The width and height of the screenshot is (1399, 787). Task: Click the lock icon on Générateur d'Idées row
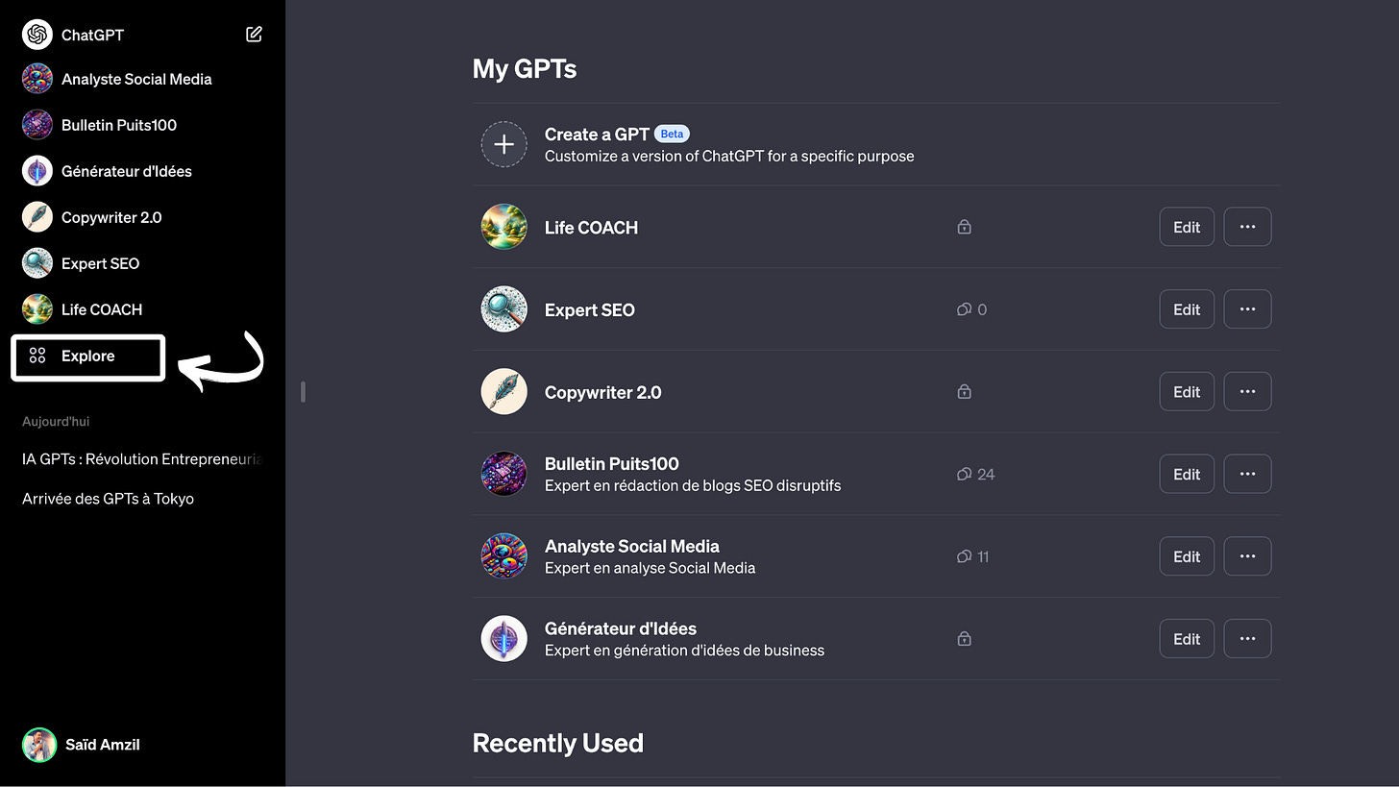click(x=964, y=639)
